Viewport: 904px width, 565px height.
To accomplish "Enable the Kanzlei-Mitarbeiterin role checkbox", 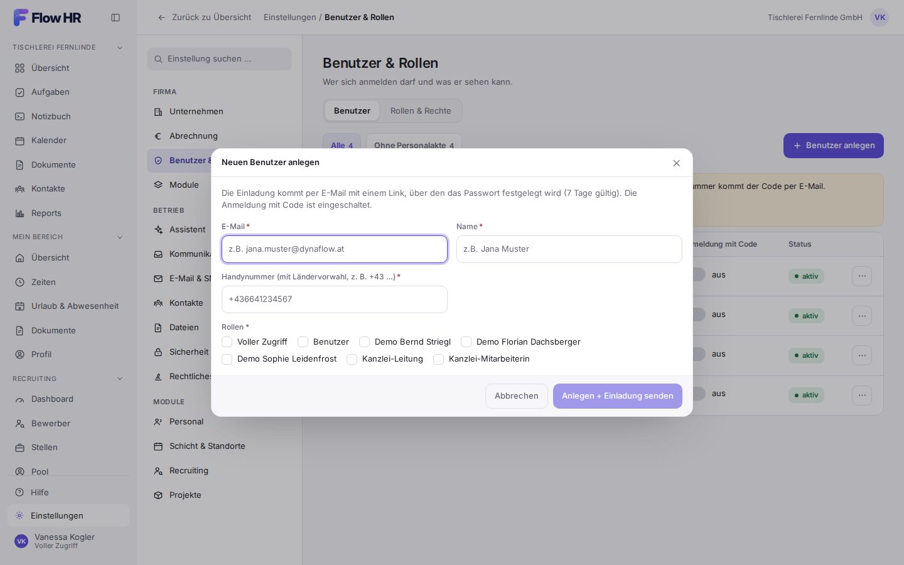I will click(439, 359).
